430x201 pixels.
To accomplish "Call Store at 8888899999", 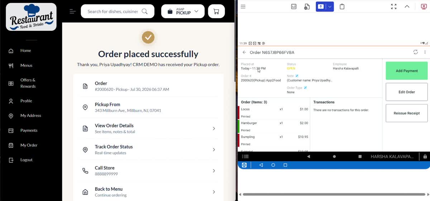I will click(148, 171).
